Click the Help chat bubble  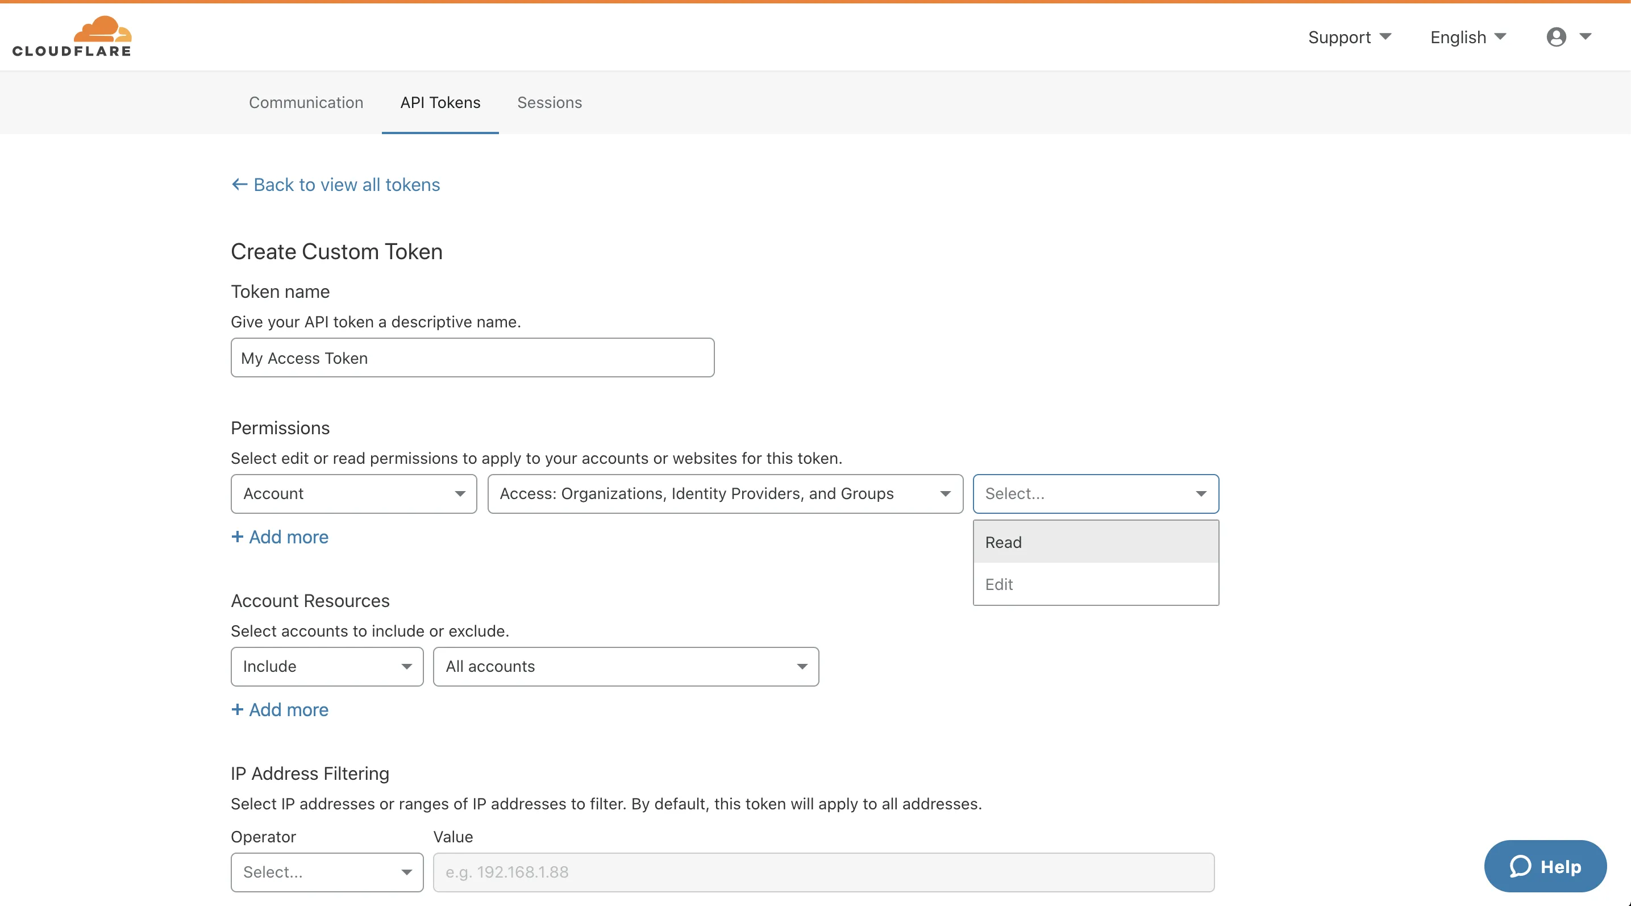1545,866
